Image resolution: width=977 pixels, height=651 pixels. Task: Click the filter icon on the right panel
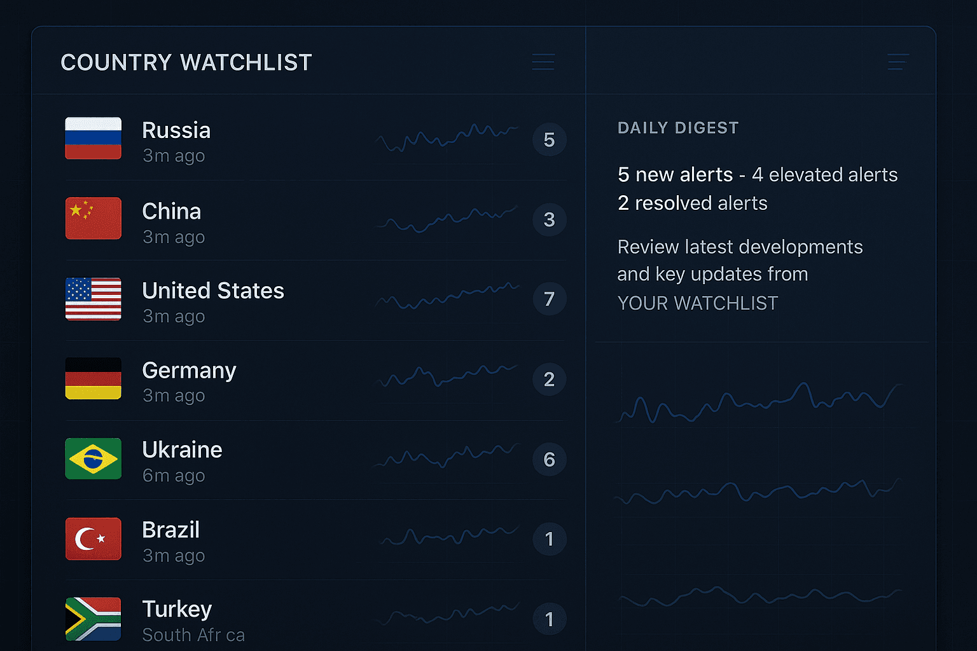click(897, 62)
